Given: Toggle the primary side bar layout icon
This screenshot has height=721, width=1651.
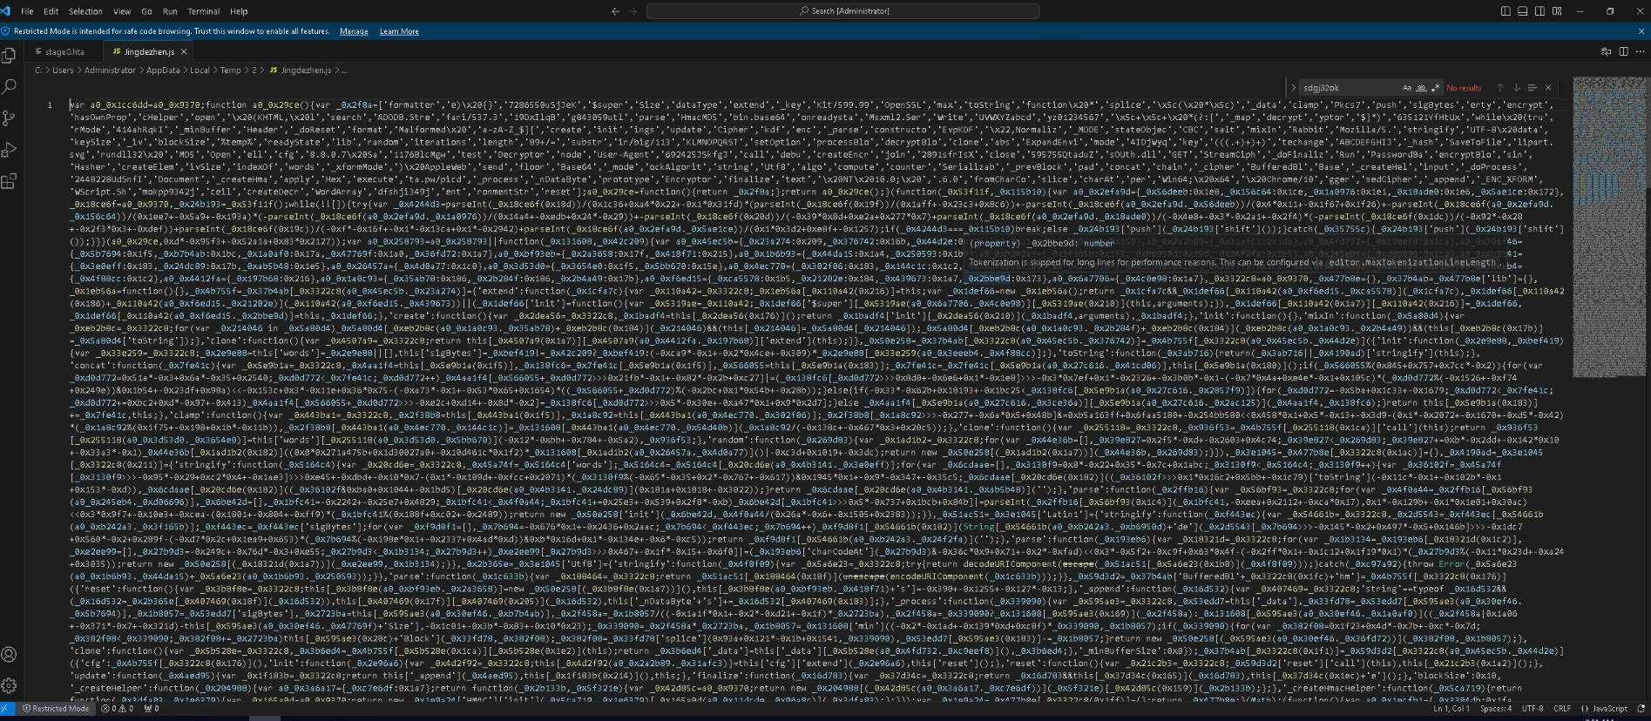Looking at the screenshot, I should (x=1506, y=11).
